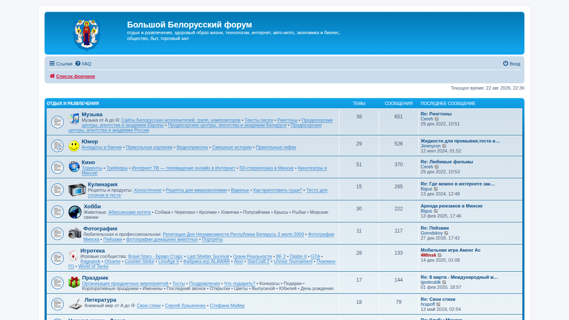The height and width of the screenshot is (320, 569).
Task: Click the Minsk coat of arms logo
Action: [87, 33]
